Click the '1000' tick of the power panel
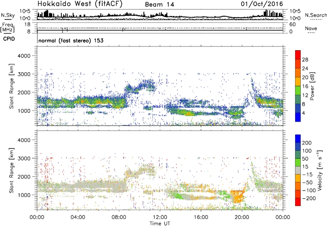The width and height of the screenshot is (327, 226). click(x=24, y=111)
